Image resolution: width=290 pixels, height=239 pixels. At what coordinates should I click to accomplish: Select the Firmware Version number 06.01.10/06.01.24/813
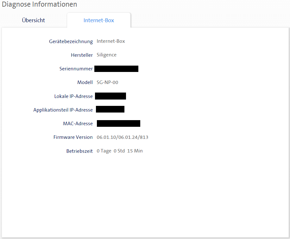pyautogui.click(x=123, y=137)
